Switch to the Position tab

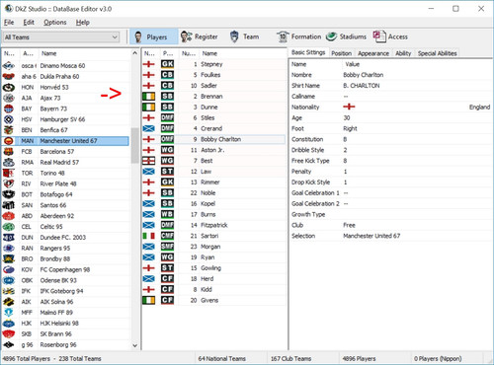click(342, 53)
